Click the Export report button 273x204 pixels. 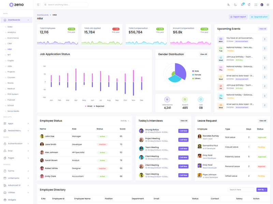coord(238,17)
